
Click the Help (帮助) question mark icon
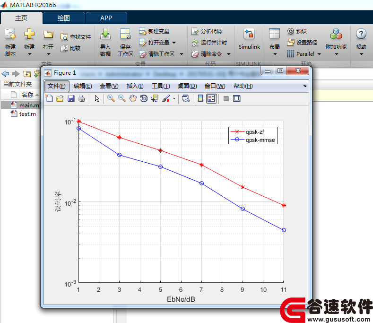pyautogui.click(x=361, y=34)
